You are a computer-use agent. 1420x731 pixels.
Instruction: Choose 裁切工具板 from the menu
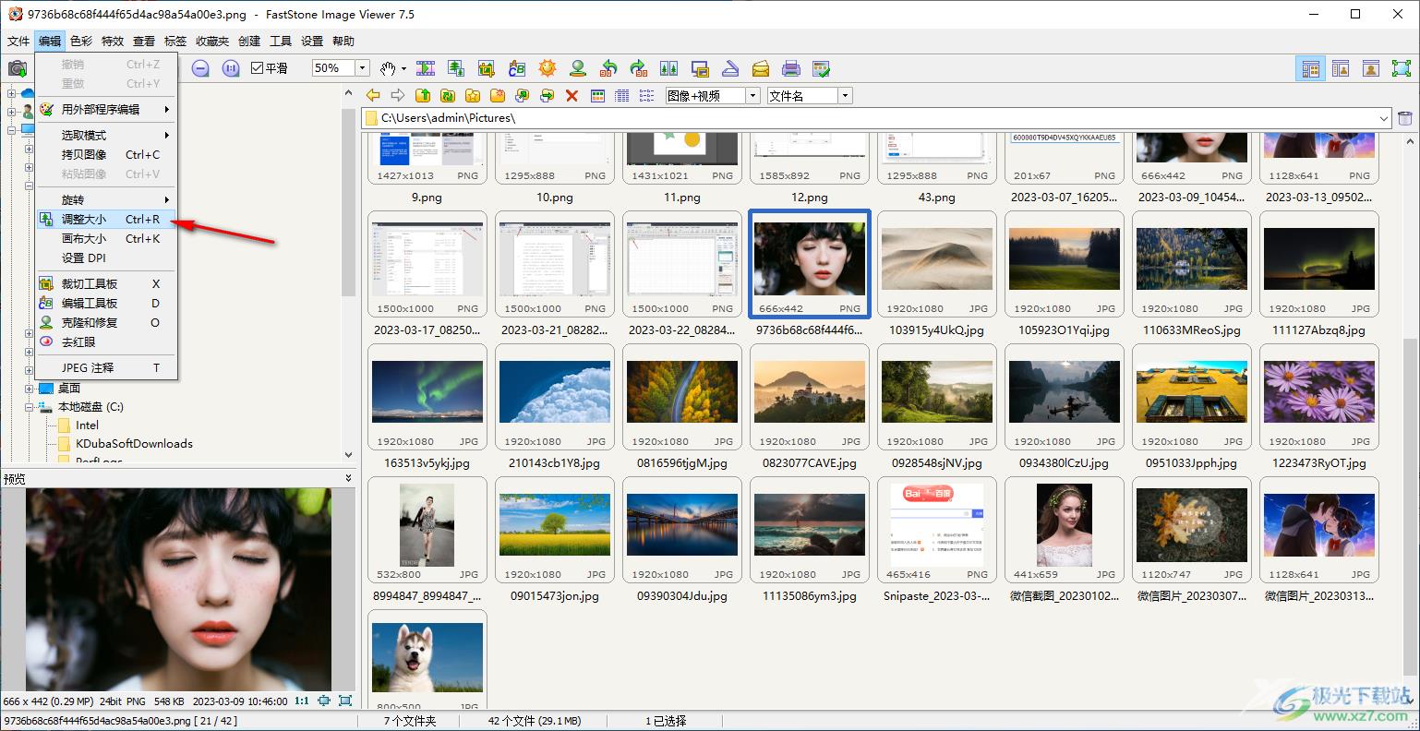tap(106, 284)
